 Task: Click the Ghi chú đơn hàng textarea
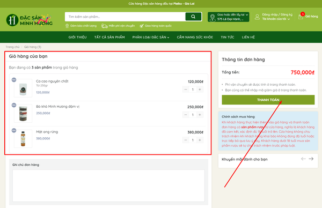click(x=108, y=185)
